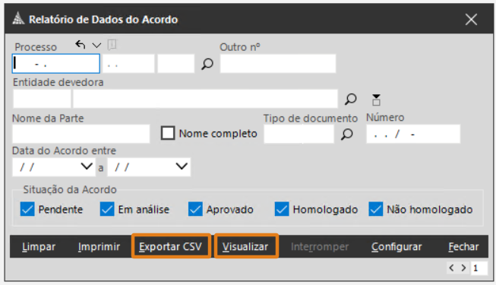
Task: Open Entidade devedora search magnifier
Action: tap(350, 100)
